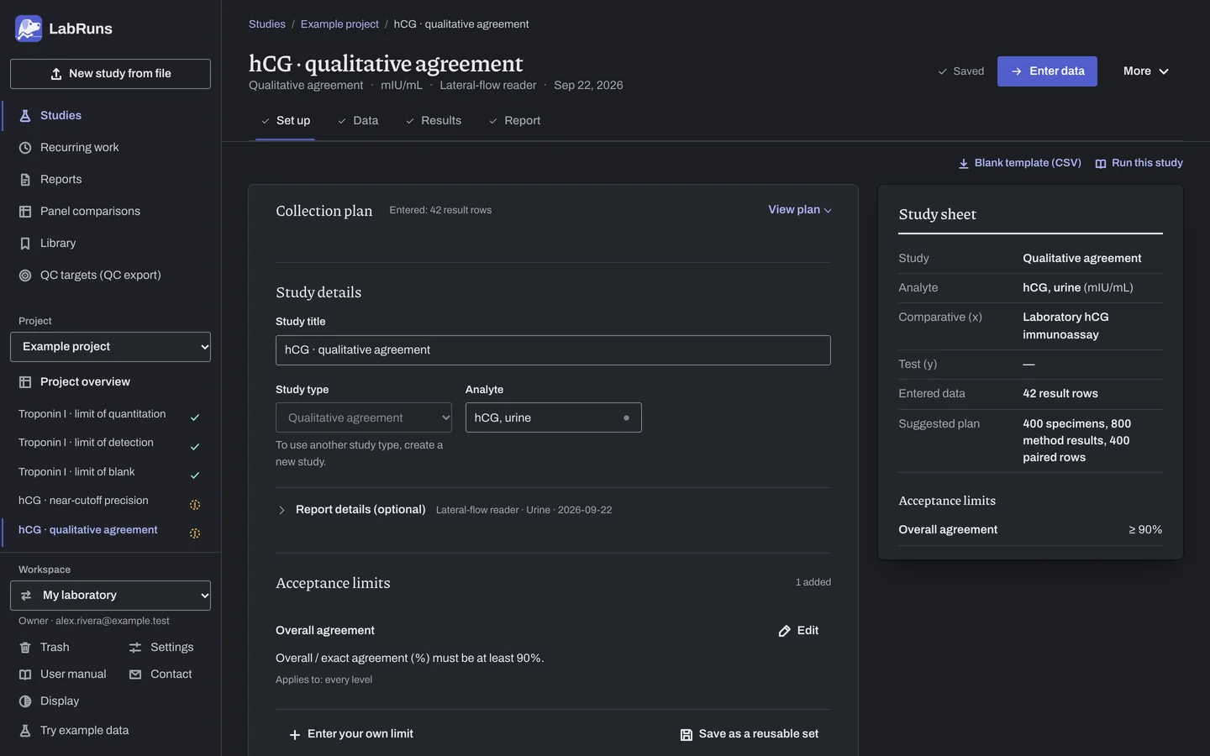
Task: Click the Project overview grid icon
Action: pyautogui.click(x=25, y=382)
